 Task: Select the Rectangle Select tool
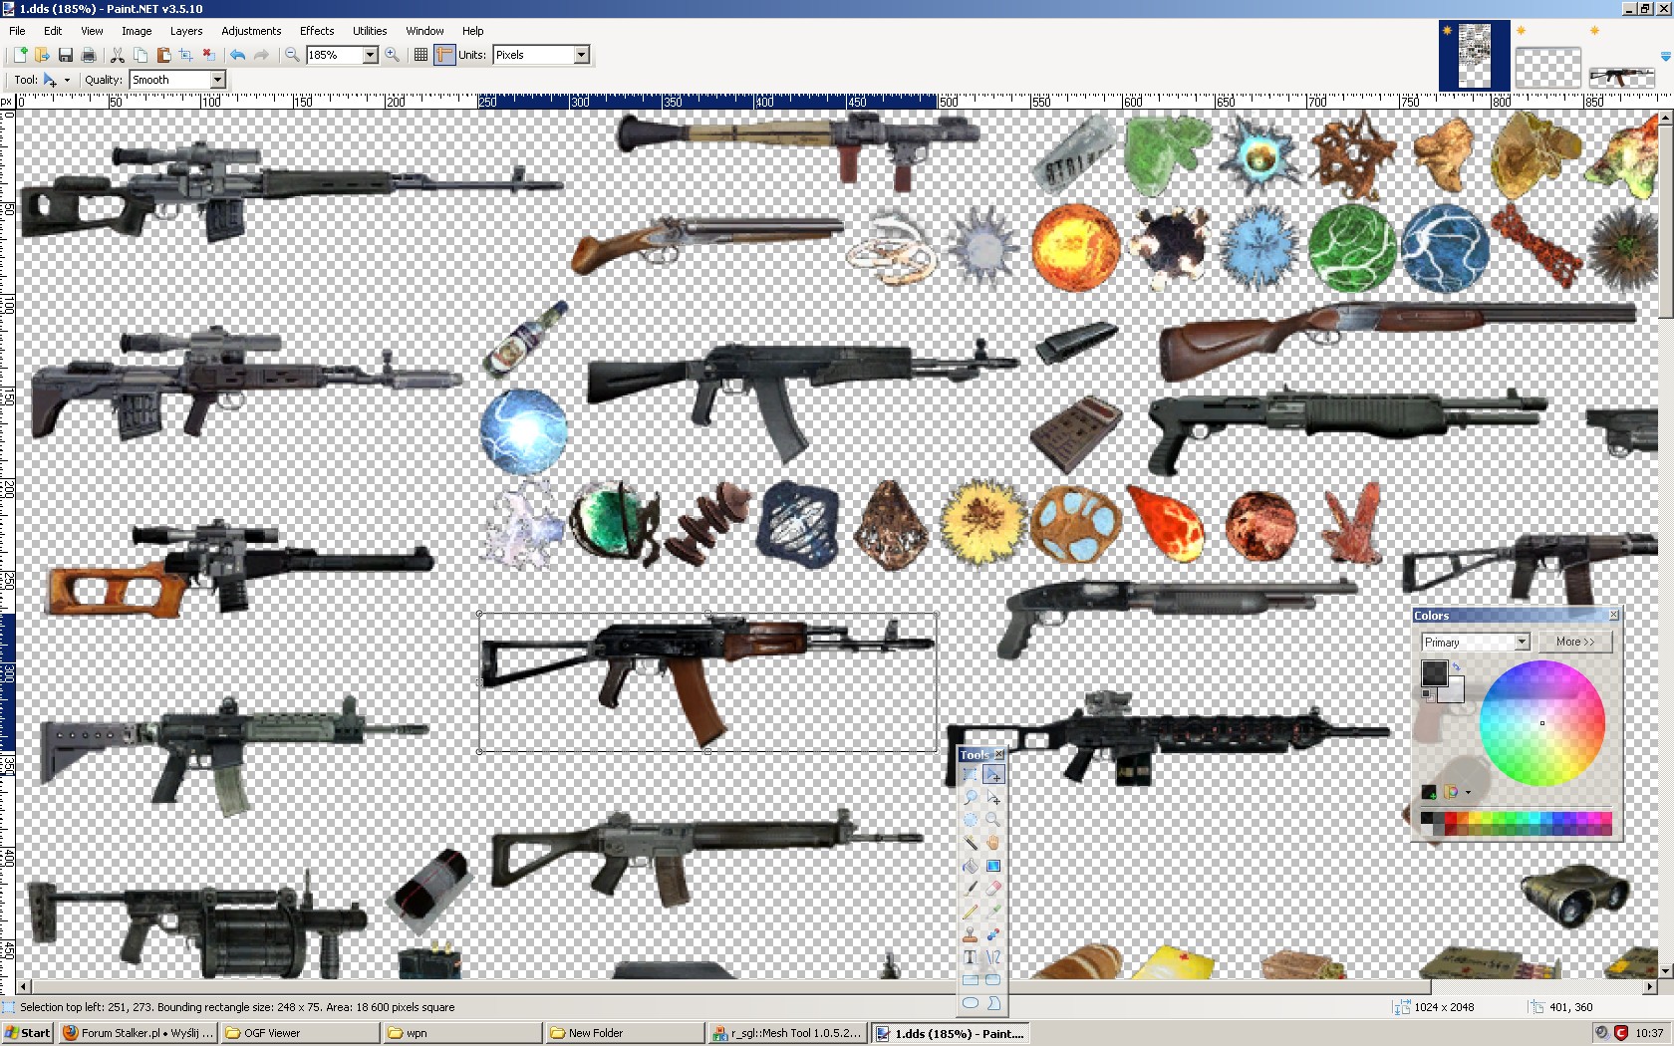click(971, 775)
